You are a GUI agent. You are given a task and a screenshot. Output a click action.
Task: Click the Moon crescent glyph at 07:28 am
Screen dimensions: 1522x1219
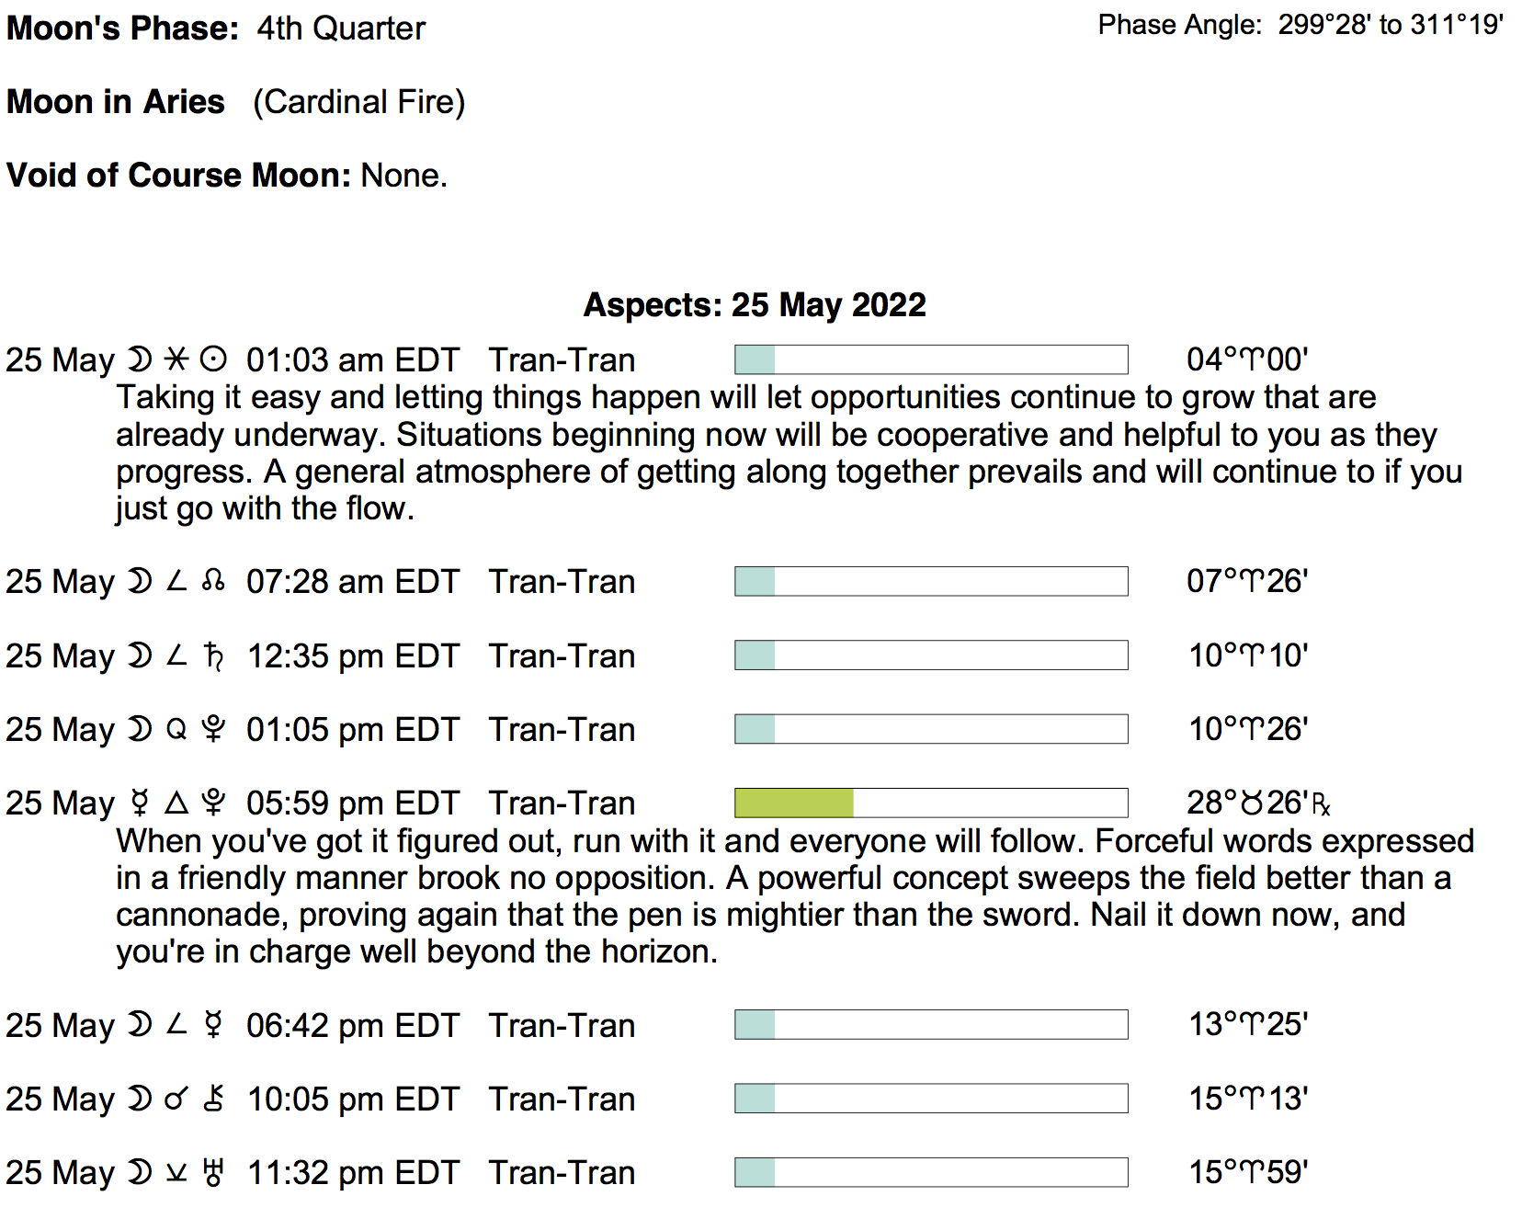(140, 581)
